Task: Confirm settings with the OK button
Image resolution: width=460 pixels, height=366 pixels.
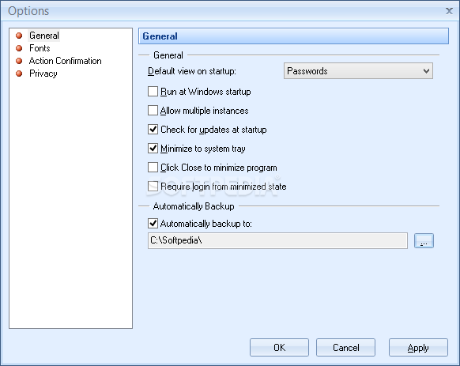Action: [279, 348]
